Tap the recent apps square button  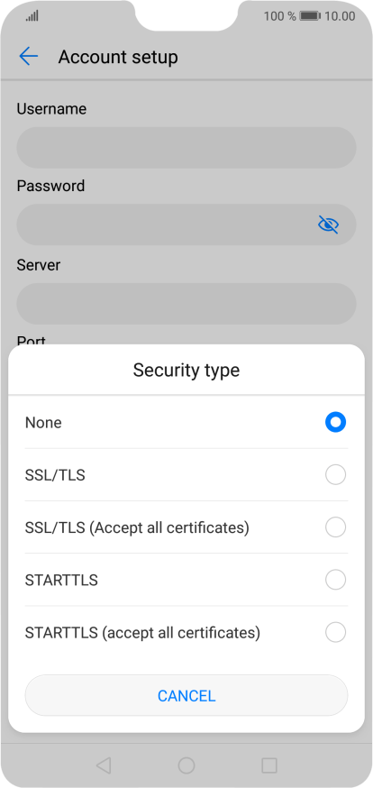[x=269, y=765]
